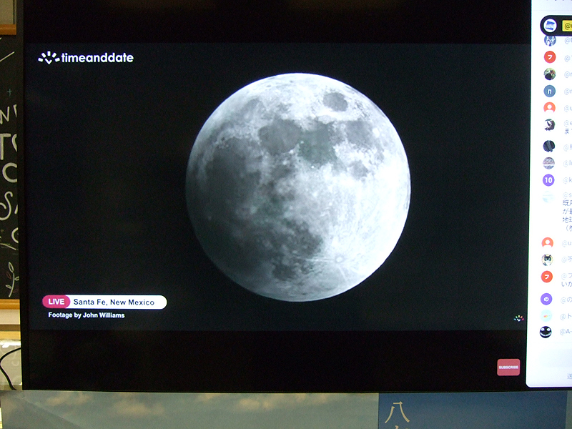Click the purple 'の' chat avatar
The width and height of the screenshot is (572, 429).
547,299
